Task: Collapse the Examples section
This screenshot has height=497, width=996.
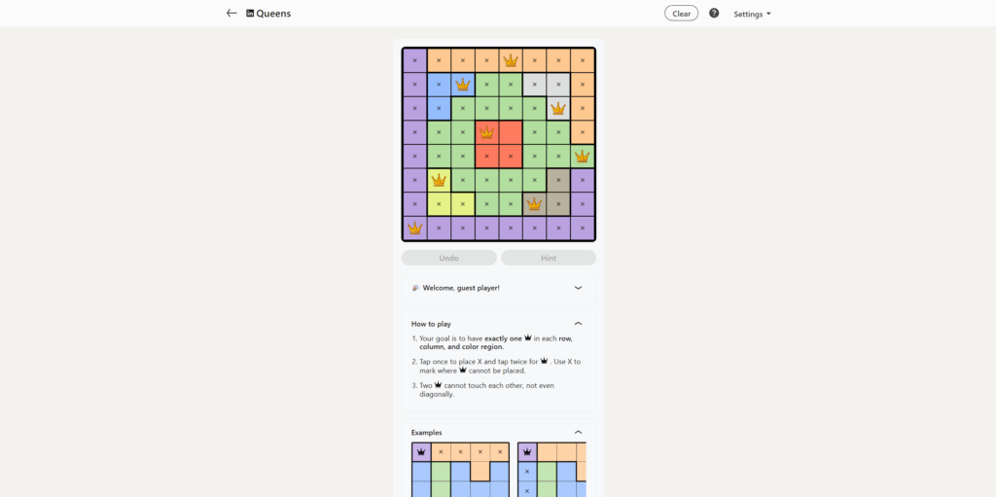Action: 578,432
